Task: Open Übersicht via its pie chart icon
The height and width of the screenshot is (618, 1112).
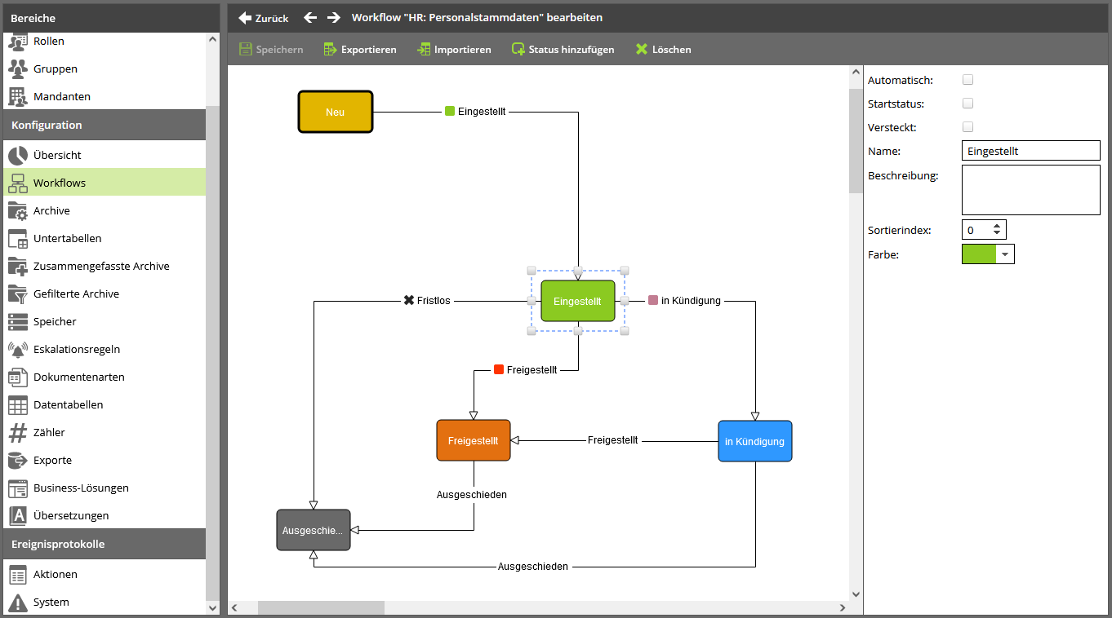Action: coord(18,155)
